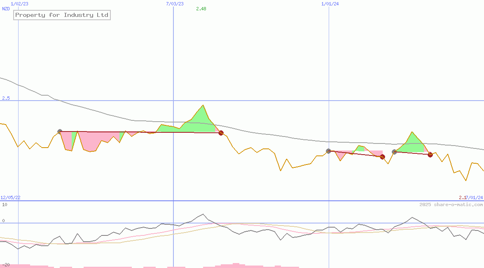484x268 pixels.
Task: Click the 2.17 low price label
Action: click(463, 197)
